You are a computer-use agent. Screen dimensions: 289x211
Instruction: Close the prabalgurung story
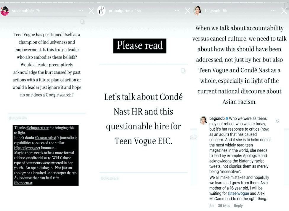[x=188, y=11]
